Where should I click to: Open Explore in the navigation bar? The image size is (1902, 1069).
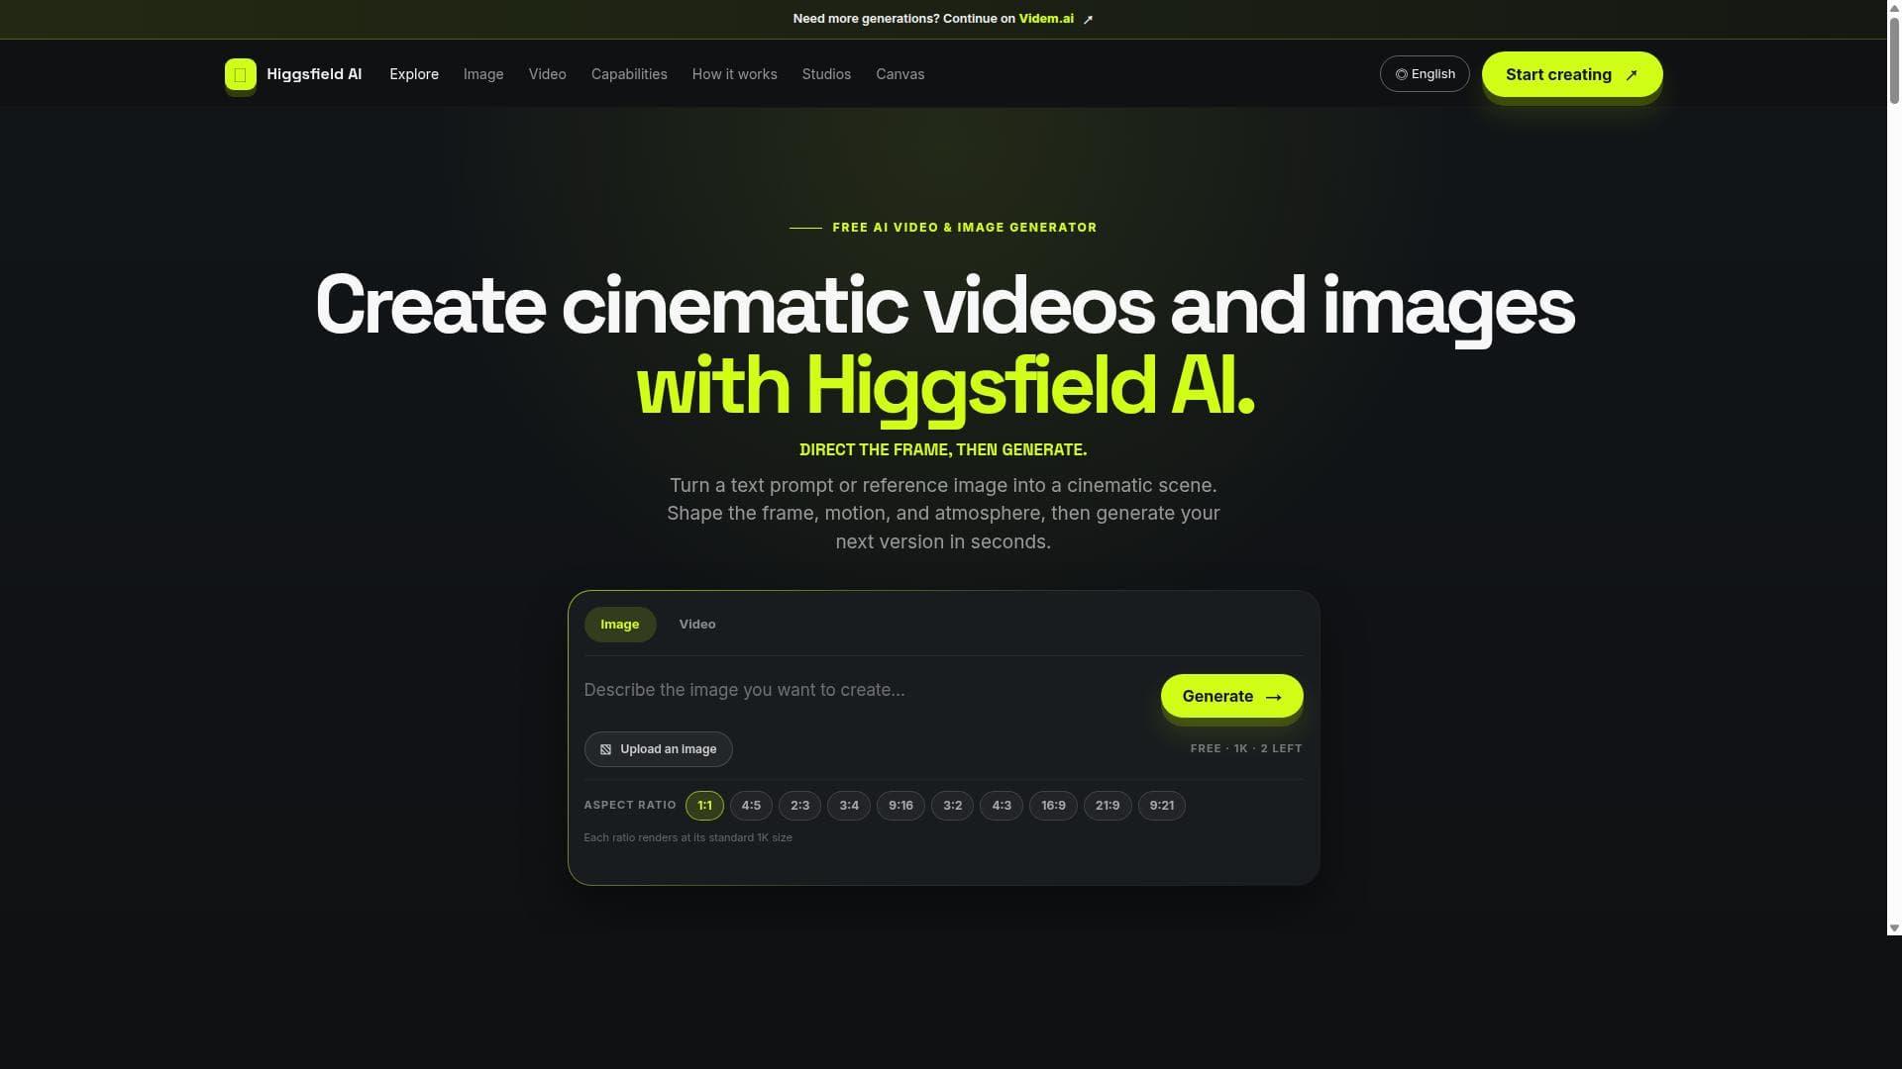[x=414, y=74]
